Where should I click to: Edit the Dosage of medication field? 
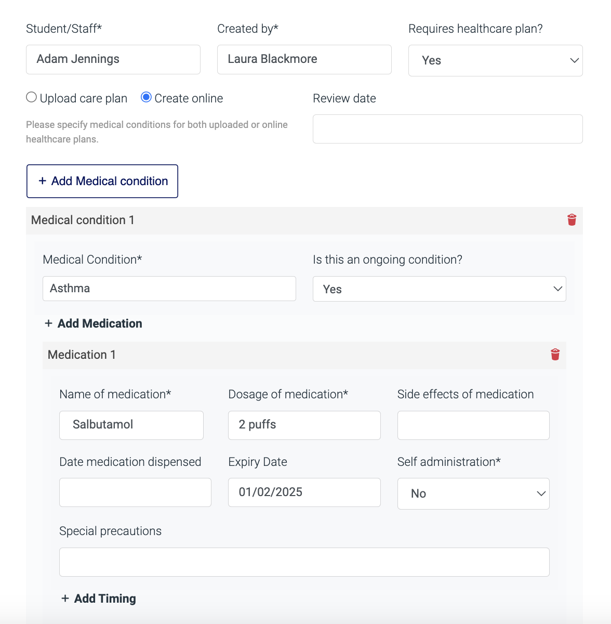tap(304, 425)
